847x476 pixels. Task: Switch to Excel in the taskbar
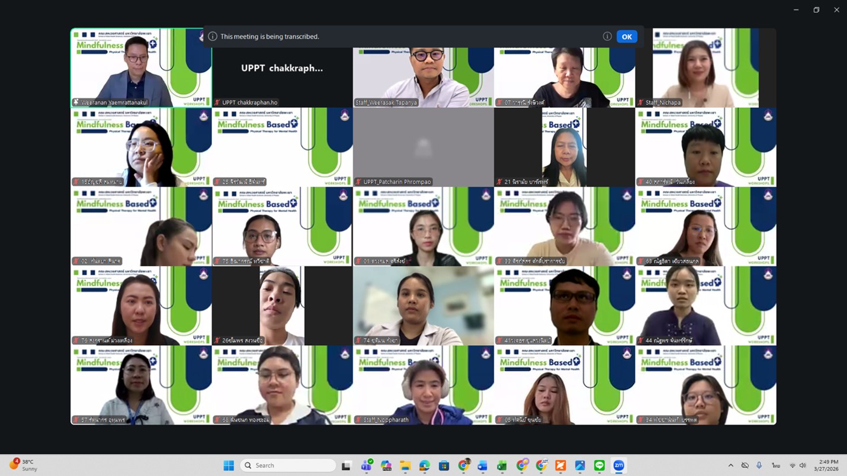pos(502,466)
